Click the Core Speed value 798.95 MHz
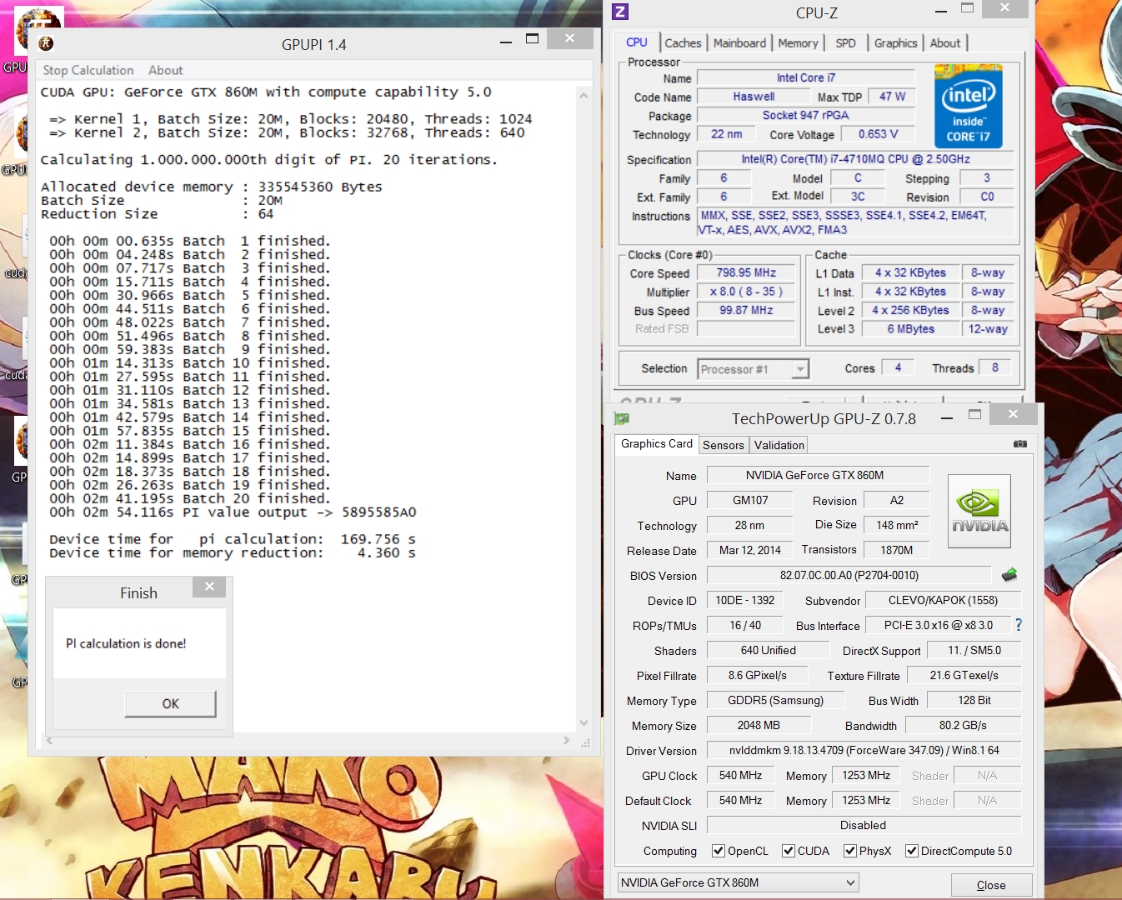This screenshot has height=900, width=1122. pyautogui.click(x=746, y=272)
